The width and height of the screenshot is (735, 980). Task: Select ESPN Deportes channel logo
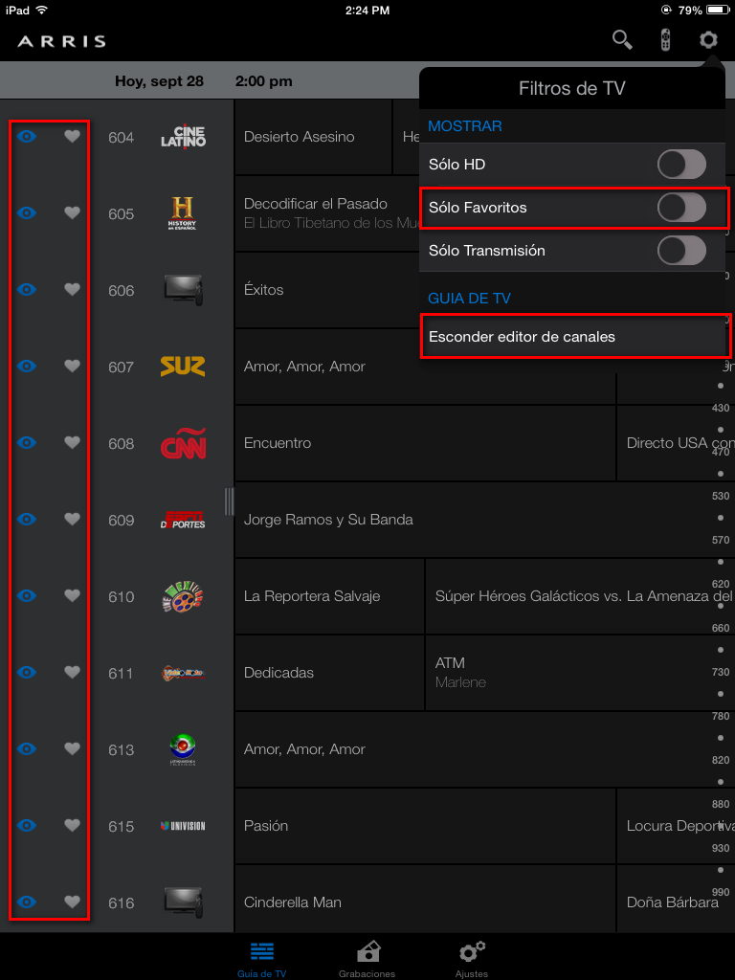point(183,520)
